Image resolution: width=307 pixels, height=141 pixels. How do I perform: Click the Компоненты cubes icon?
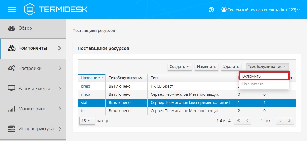pos(12,48)
